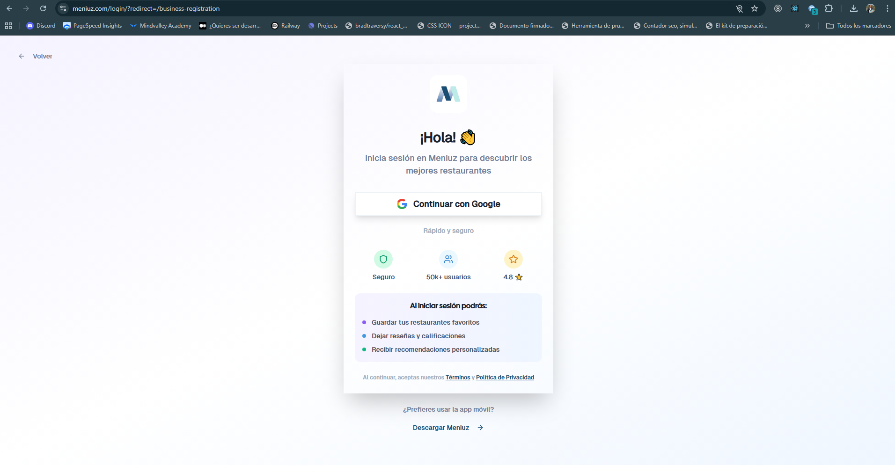Click the 50k+ usuarios people icon
895x465 pixels.
pos(448,259)
